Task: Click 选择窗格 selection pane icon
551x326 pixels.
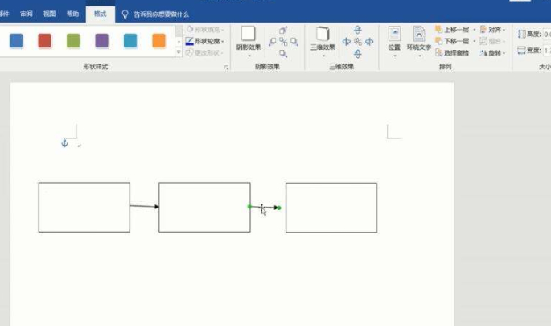Action: 438,52
